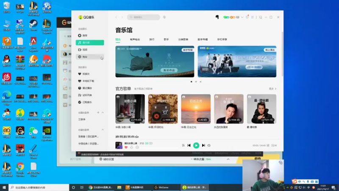Collapse the 收藏的歌单 section
This screenshot has height=191, width=339.
103,130
